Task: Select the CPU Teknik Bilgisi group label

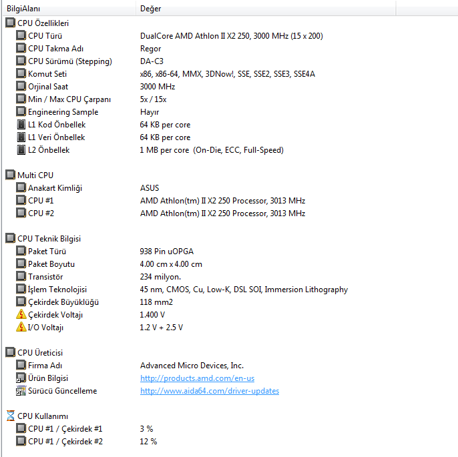Action: point(49,239)
